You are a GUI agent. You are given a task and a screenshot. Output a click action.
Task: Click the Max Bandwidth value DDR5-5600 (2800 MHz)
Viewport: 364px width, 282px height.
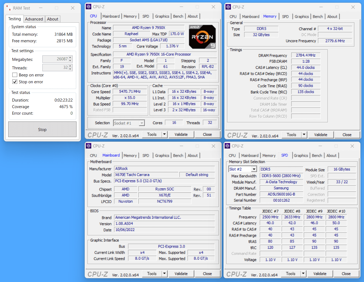click(281, 176)
